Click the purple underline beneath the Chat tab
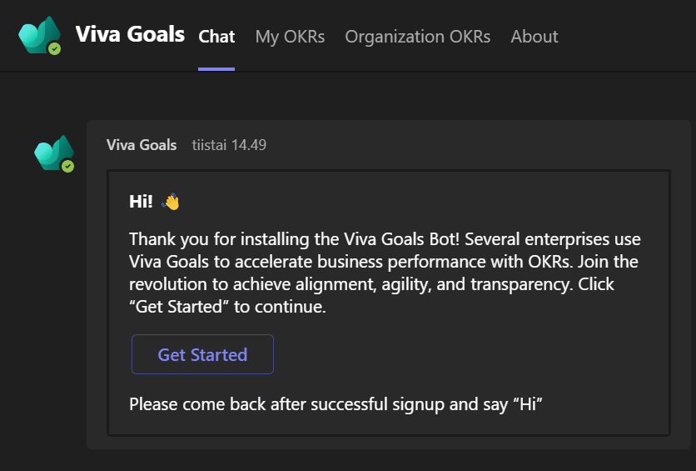Viewport: 696px width, 471px height. click(x=216, y=68)
